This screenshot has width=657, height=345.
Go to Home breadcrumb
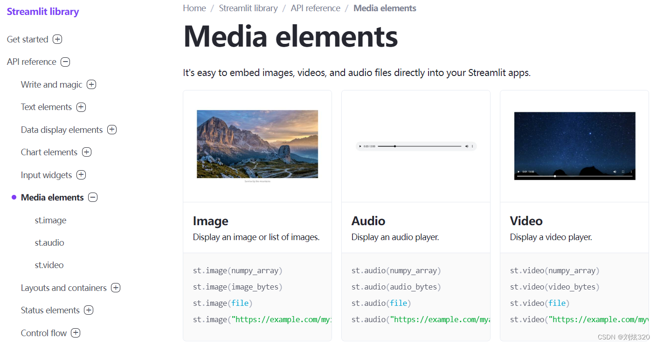[x=194, y=8]
